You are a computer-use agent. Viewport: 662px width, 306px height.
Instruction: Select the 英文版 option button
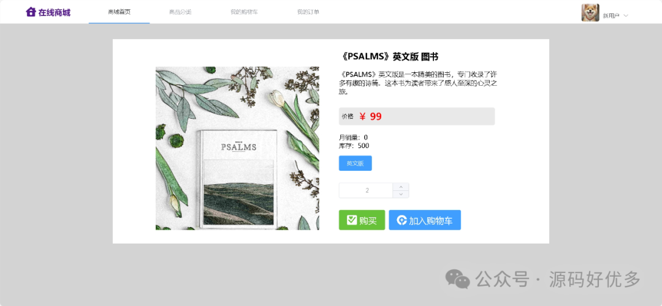[355, 163]
